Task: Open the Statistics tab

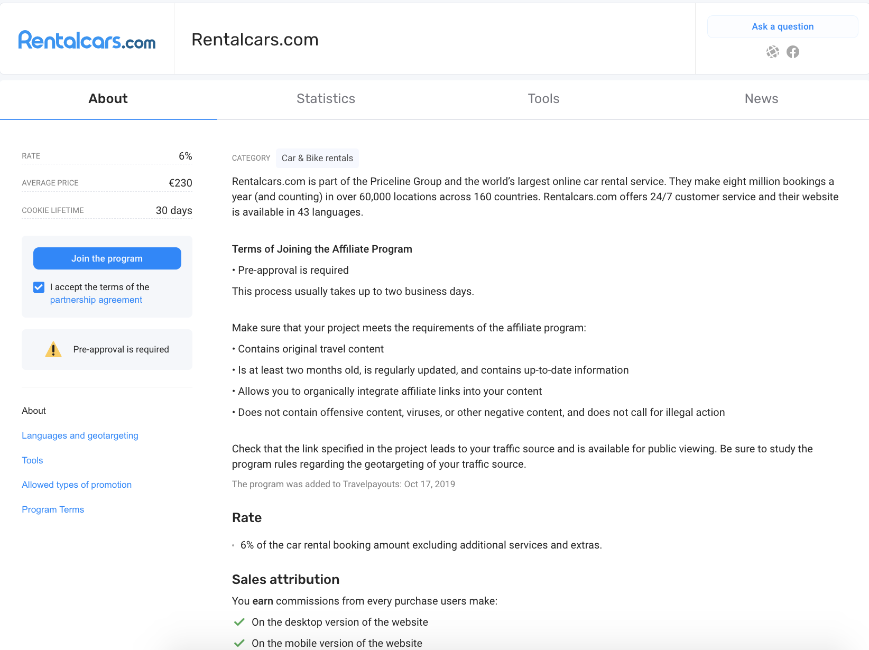Action: pos(326,99)
